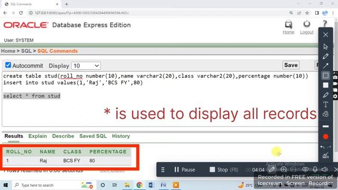The image size is (338, 190).
Task: Click the Home text link in header
Action: point(288,32)
